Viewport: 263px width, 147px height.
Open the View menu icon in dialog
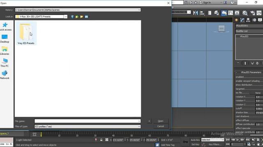tap(86, 17)
